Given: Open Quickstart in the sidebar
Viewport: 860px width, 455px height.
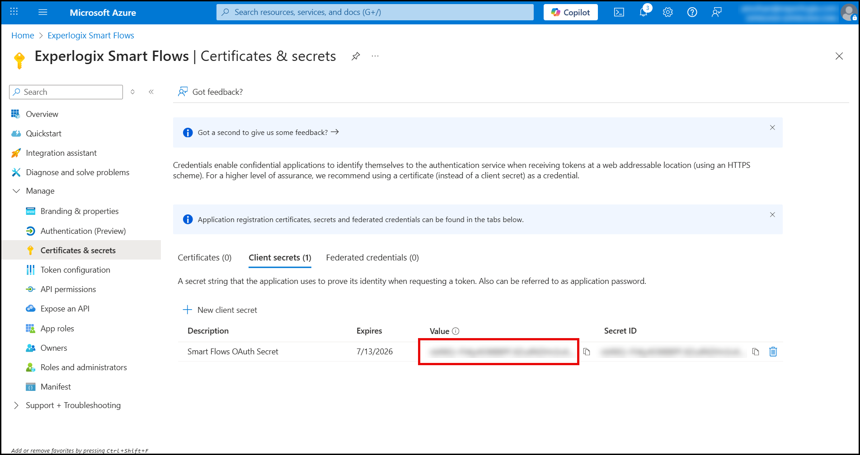Looking at the screenshot, I should coord(43,134).
